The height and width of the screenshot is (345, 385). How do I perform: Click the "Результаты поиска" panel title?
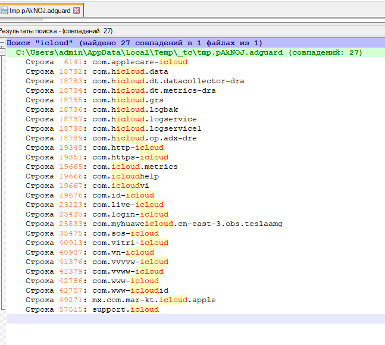[x=56, y=31]
